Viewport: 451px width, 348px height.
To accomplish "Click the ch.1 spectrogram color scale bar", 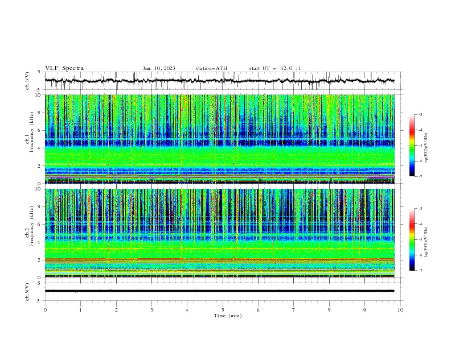I will coord(412,146).
